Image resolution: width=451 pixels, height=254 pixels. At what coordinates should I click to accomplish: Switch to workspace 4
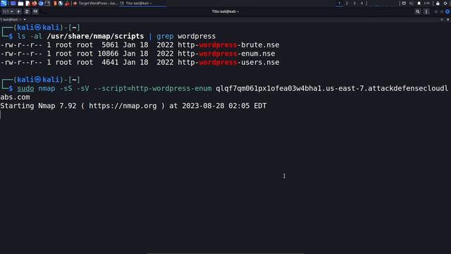click(362, 3)
